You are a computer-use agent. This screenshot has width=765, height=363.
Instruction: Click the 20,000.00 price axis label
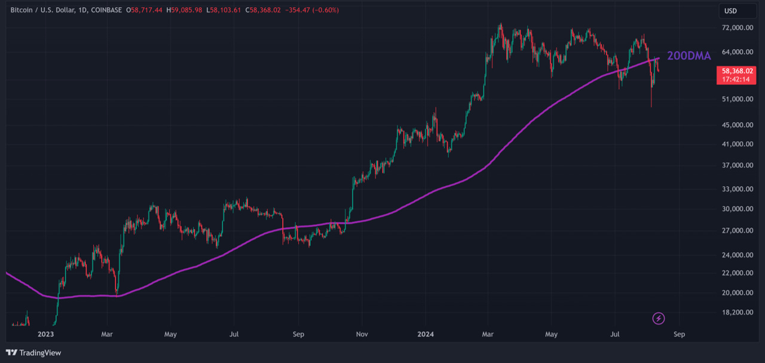[x=738, y=293]
